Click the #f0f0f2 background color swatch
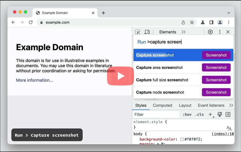Image resolution: width=241 pixels, height=152 pixels. click(182, 139)
